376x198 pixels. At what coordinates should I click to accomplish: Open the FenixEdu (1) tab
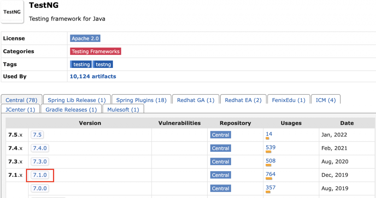click(x=289, y=100)
